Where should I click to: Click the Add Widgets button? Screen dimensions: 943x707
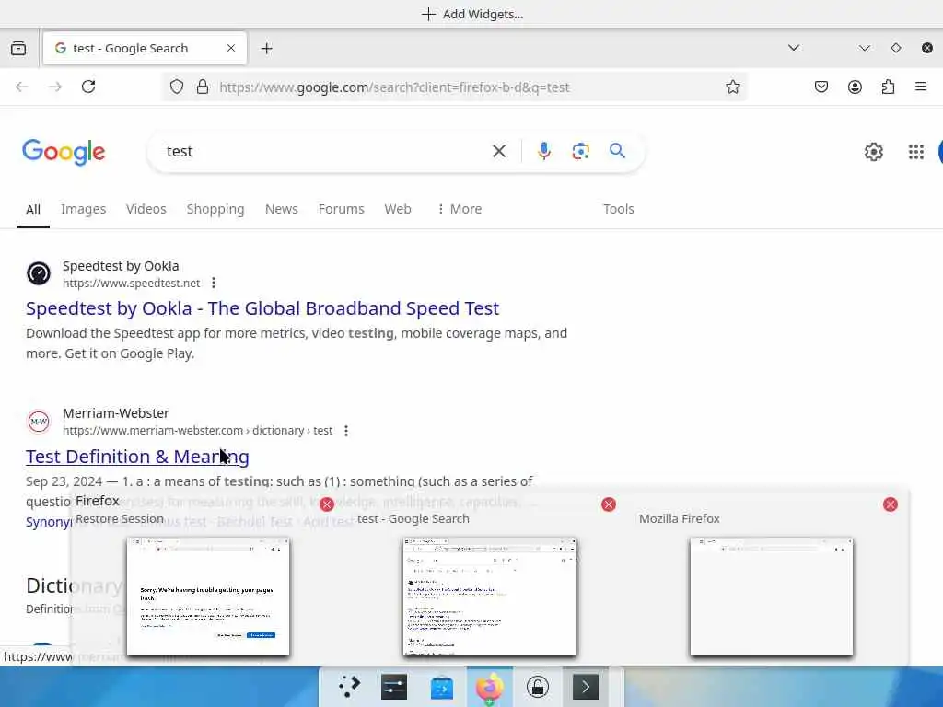tap(472, 14)
